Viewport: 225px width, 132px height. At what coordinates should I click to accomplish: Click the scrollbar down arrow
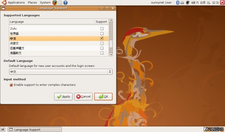click(111, 55)
